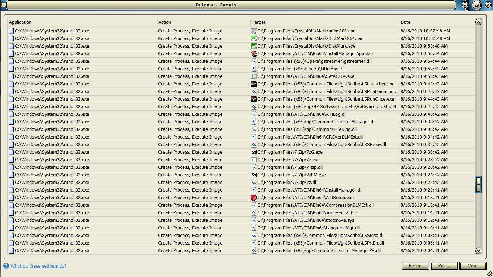
Task: Select the InstallManager.dll target path
Action: (310, 190)
